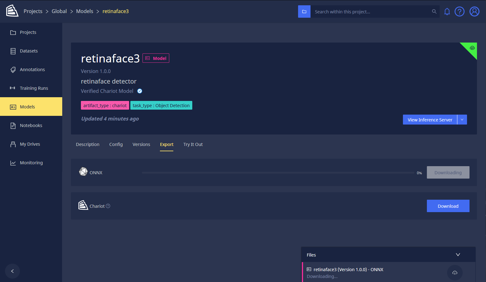Go to Global in breadcrumb
This screenshot has height=282, width=486.
click(59, 11)
